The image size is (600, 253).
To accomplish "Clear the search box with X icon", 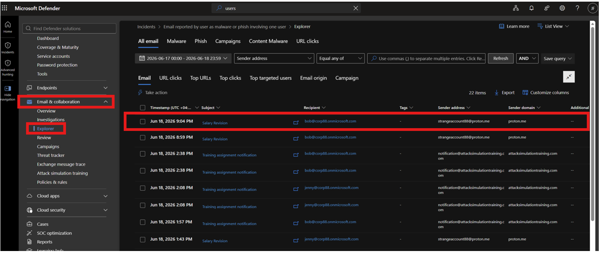I will (355, 8).
